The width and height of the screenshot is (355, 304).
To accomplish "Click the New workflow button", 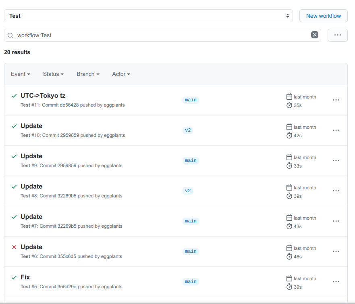I will coord(323,16).
